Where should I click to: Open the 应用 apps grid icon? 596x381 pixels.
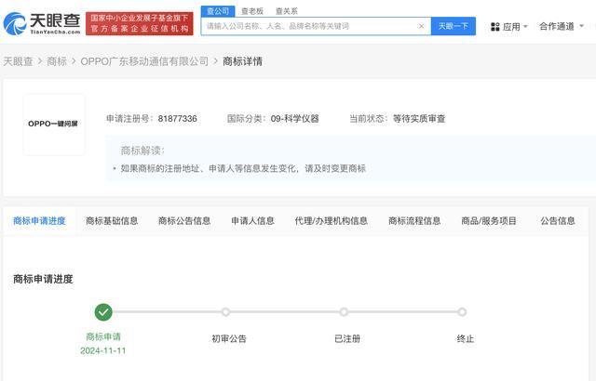tap(494, 27)
